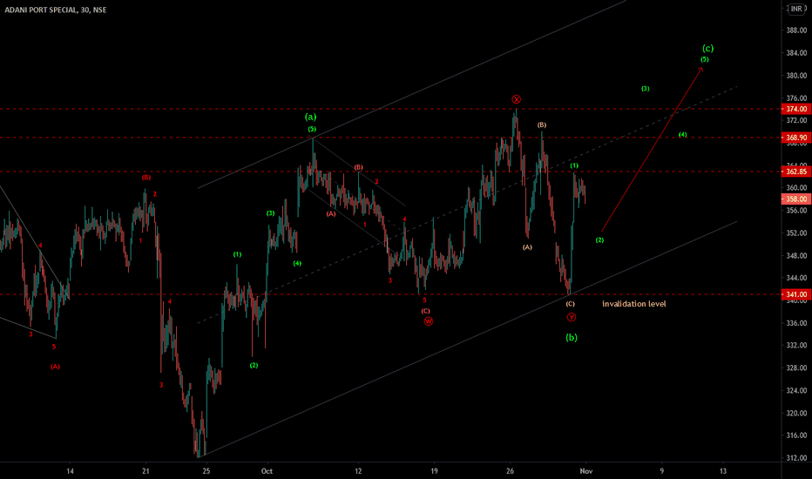Select the 362.85 red price label
Screen dimensions: 812x479
coord(796,172)
